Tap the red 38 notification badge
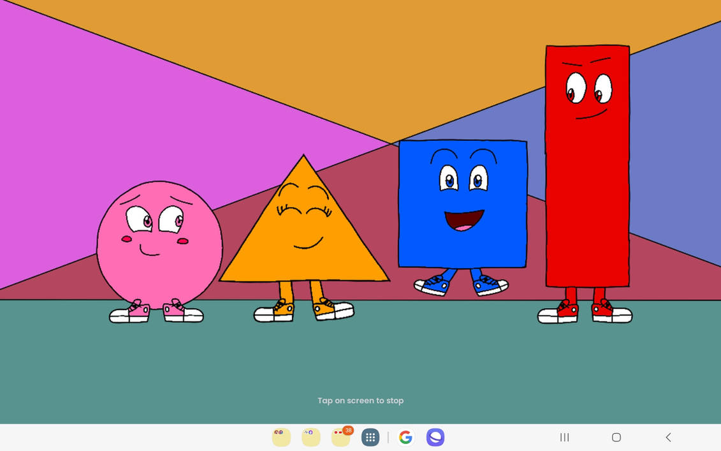721x451 pixels. [x=347, y=431]
